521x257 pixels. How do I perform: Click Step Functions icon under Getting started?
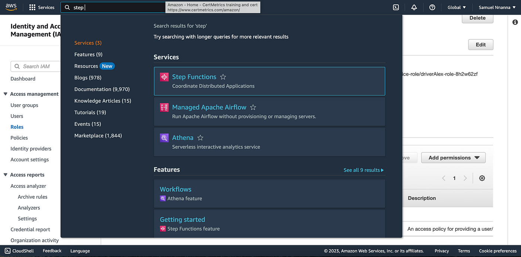163,229
